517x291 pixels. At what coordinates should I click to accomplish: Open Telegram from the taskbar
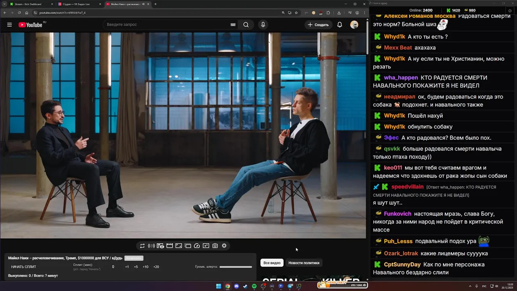(290, 286)
